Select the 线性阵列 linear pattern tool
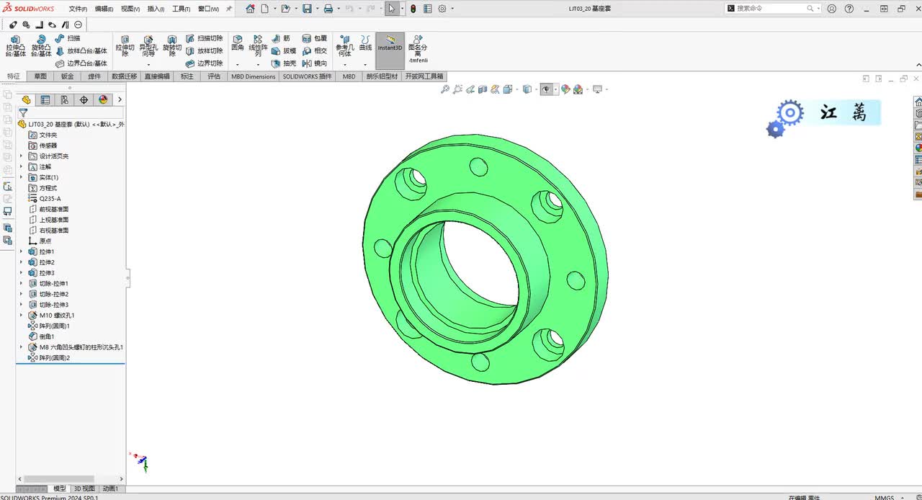Screen dimensions: 922x500 pos(258,45)
